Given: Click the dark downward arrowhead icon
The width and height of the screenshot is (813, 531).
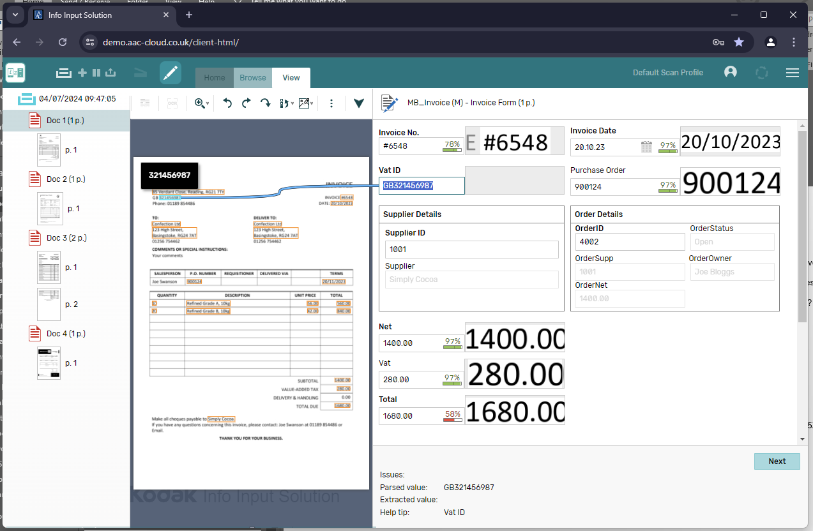Looking at the screenshot, I should [x=359, y=103].
